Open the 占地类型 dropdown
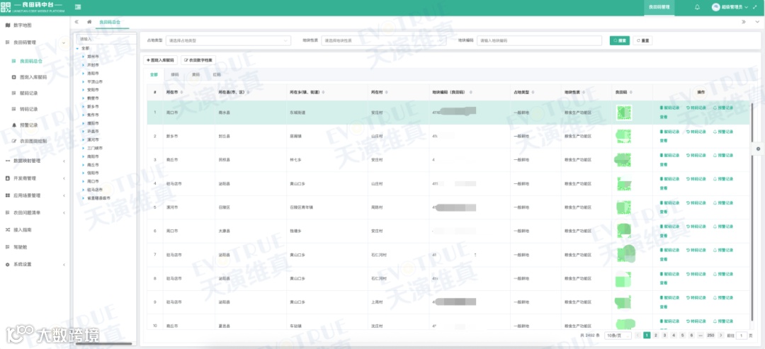The image size is (765, 349). pyautogui.click(x=228, y=41)
